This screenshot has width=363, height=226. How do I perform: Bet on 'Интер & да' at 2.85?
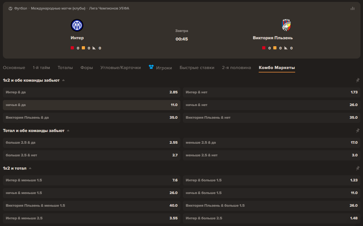point(91,92)
